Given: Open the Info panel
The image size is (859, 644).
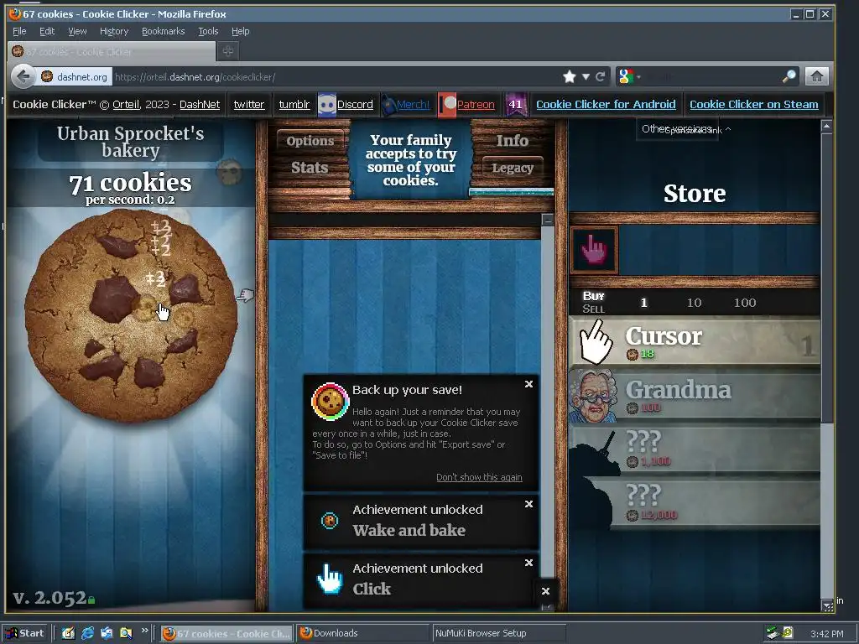Looking at the screenshot, I should click(x=513, y=141).
